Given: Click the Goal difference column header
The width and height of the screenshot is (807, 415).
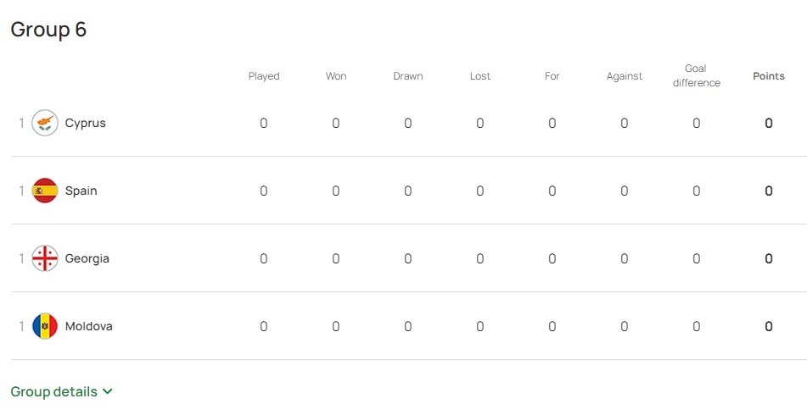Looking at the screenshot, I should tap(697, 75).
